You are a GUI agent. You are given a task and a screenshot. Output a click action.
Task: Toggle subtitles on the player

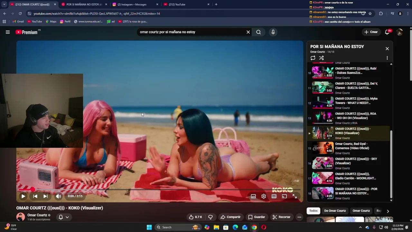(253, 196)
